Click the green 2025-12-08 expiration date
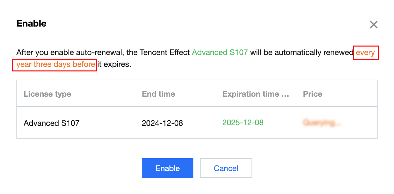The width and height of the screenshot is (394, 194). [243, 123]
